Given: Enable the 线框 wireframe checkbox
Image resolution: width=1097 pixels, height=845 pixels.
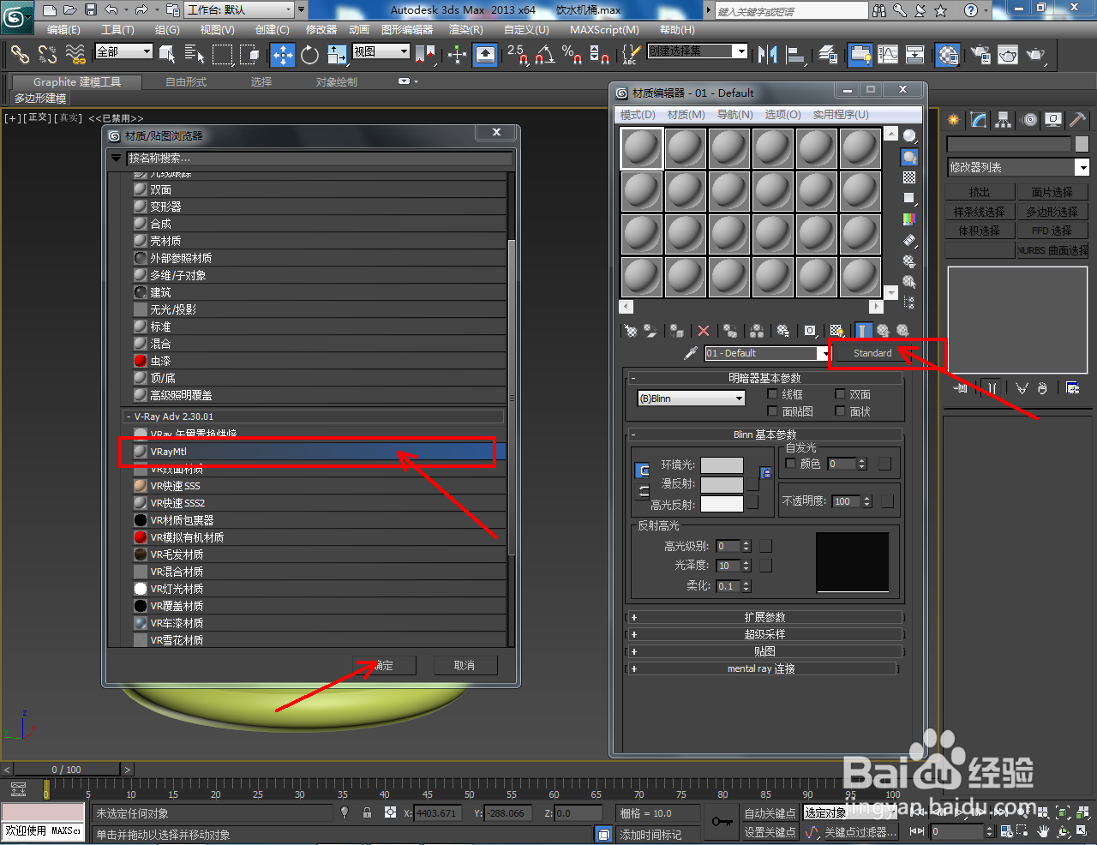Looking at the screenshot, I should point(772,394).
